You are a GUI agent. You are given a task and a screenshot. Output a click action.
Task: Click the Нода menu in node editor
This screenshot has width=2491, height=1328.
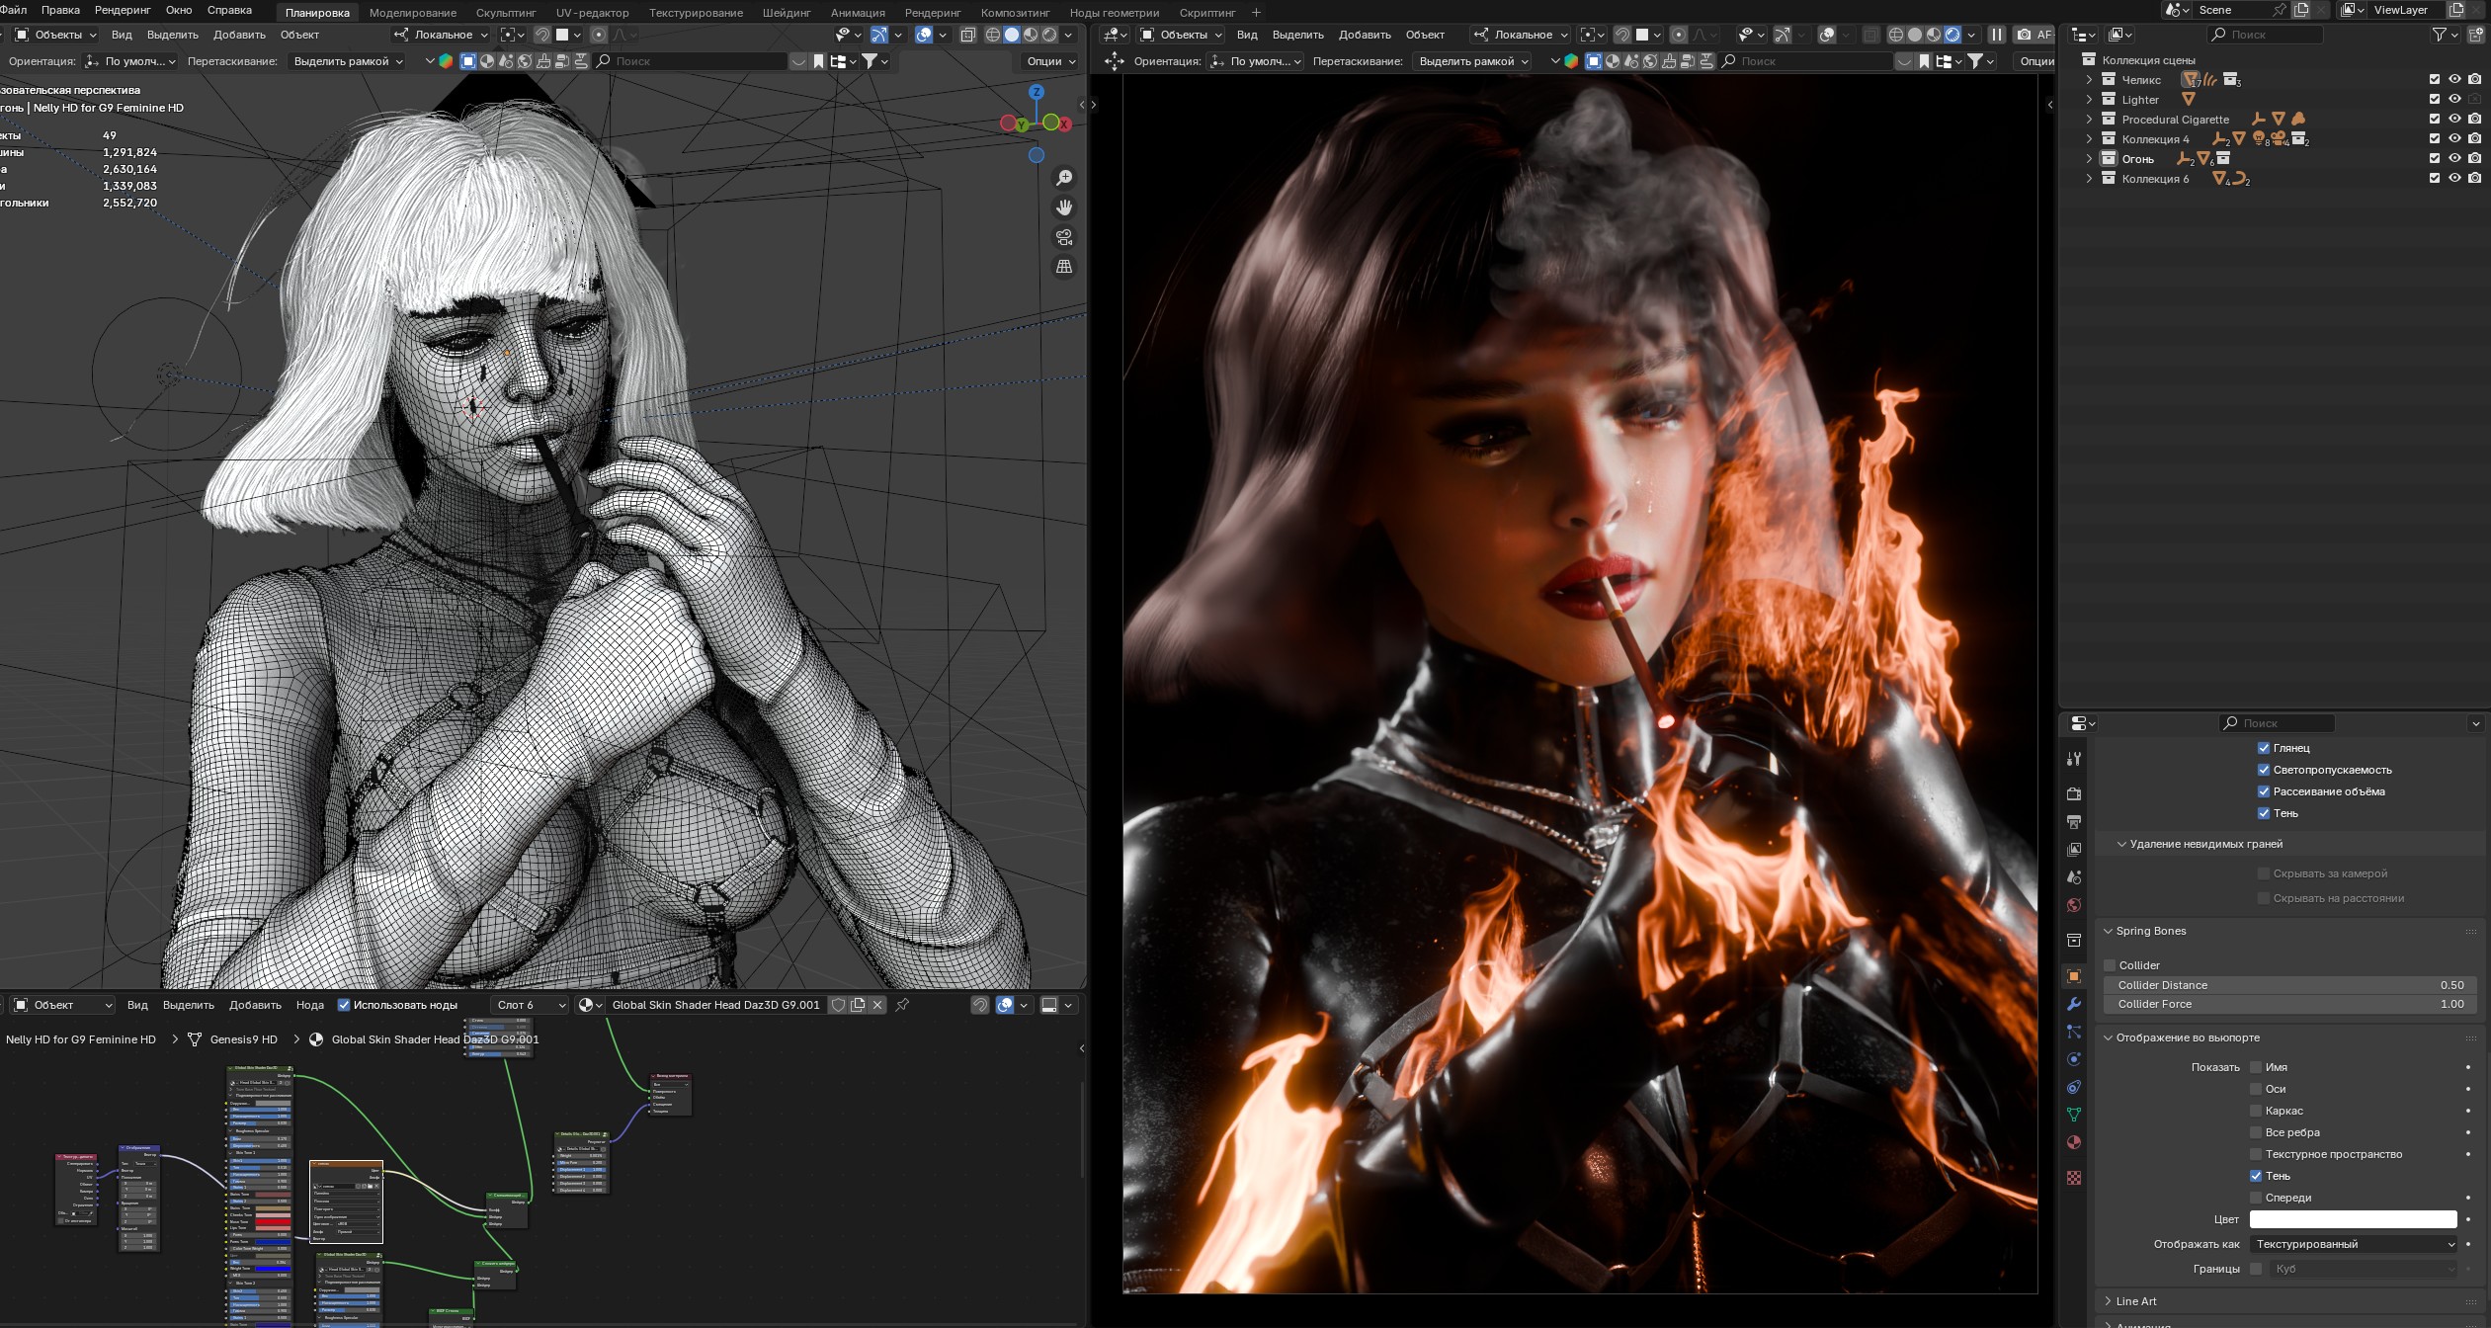[309, 1005]
